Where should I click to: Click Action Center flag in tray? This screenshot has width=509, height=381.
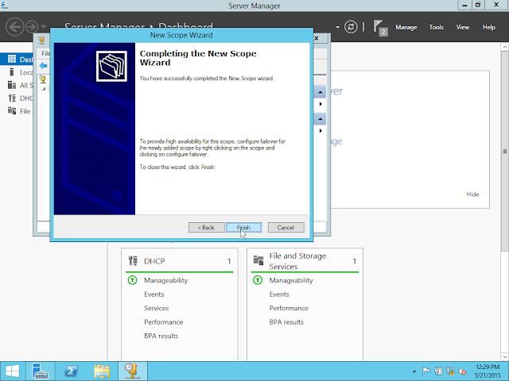(x=426, y=371)
